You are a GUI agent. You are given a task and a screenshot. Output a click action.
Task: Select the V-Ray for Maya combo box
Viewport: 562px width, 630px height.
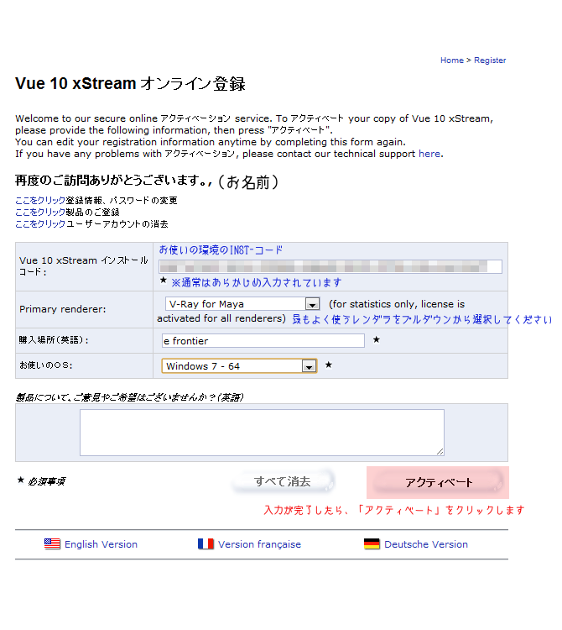(x=242, y=304)
